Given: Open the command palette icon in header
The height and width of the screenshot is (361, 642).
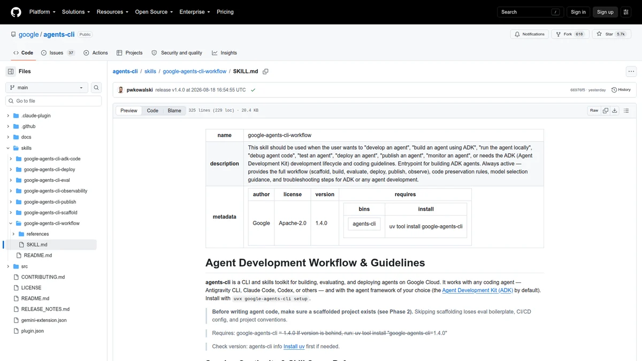Looking at the screenshot, I should pos(626,12).
